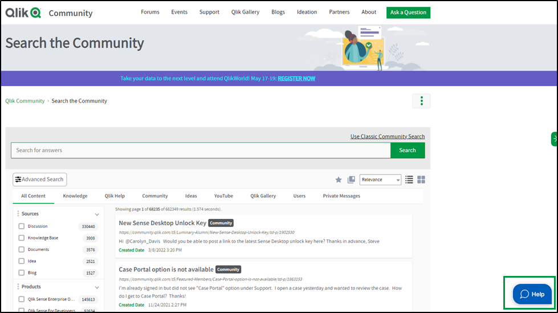Viewport: 558px width, 313px height.
Task: Click the REGISTER NOW link
Action: pyautogui.click(x=296, y=78)
